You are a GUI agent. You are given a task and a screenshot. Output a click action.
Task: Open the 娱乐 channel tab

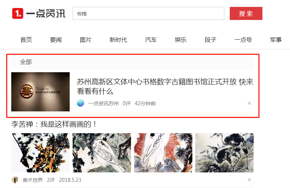click(x=181, y=40)
